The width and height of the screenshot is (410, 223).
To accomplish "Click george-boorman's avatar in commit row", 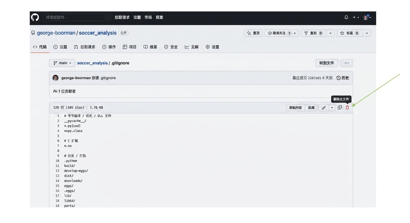I will [56, 78].
